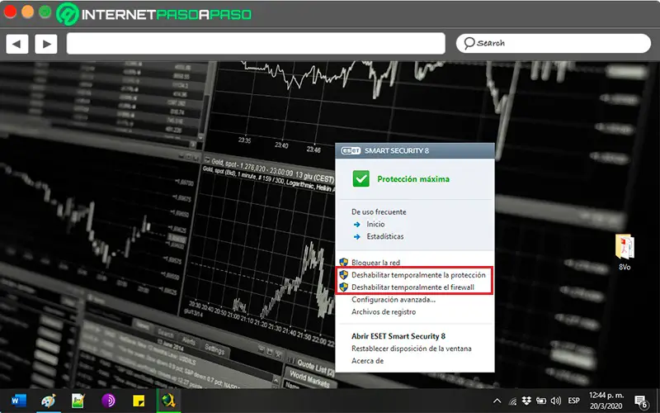
Task: Open the active green-yellow globe taskbar app
Action: point(168,401)
